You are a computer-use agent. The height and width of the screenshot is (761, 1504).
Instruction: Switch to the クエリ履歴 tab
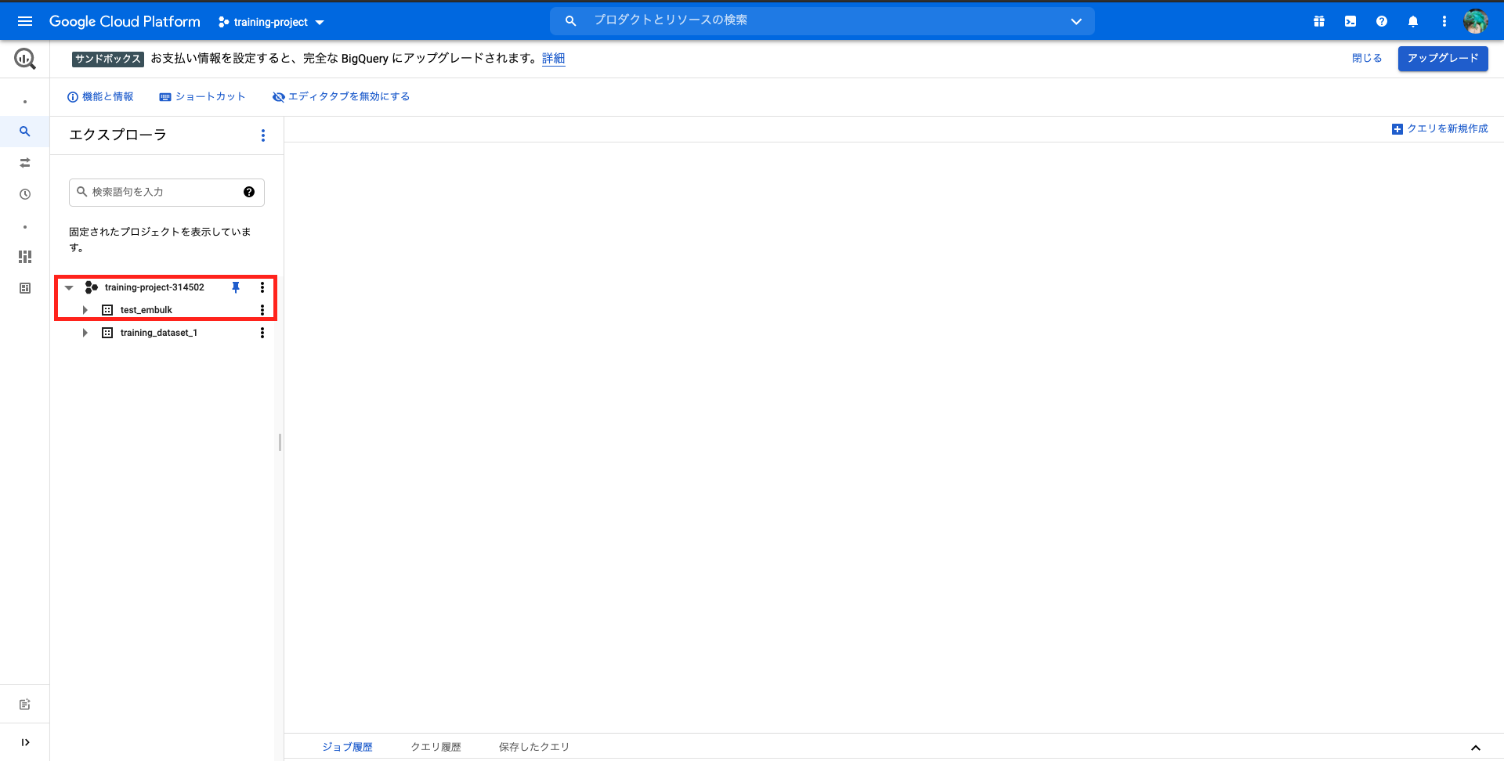pos(436,746)
